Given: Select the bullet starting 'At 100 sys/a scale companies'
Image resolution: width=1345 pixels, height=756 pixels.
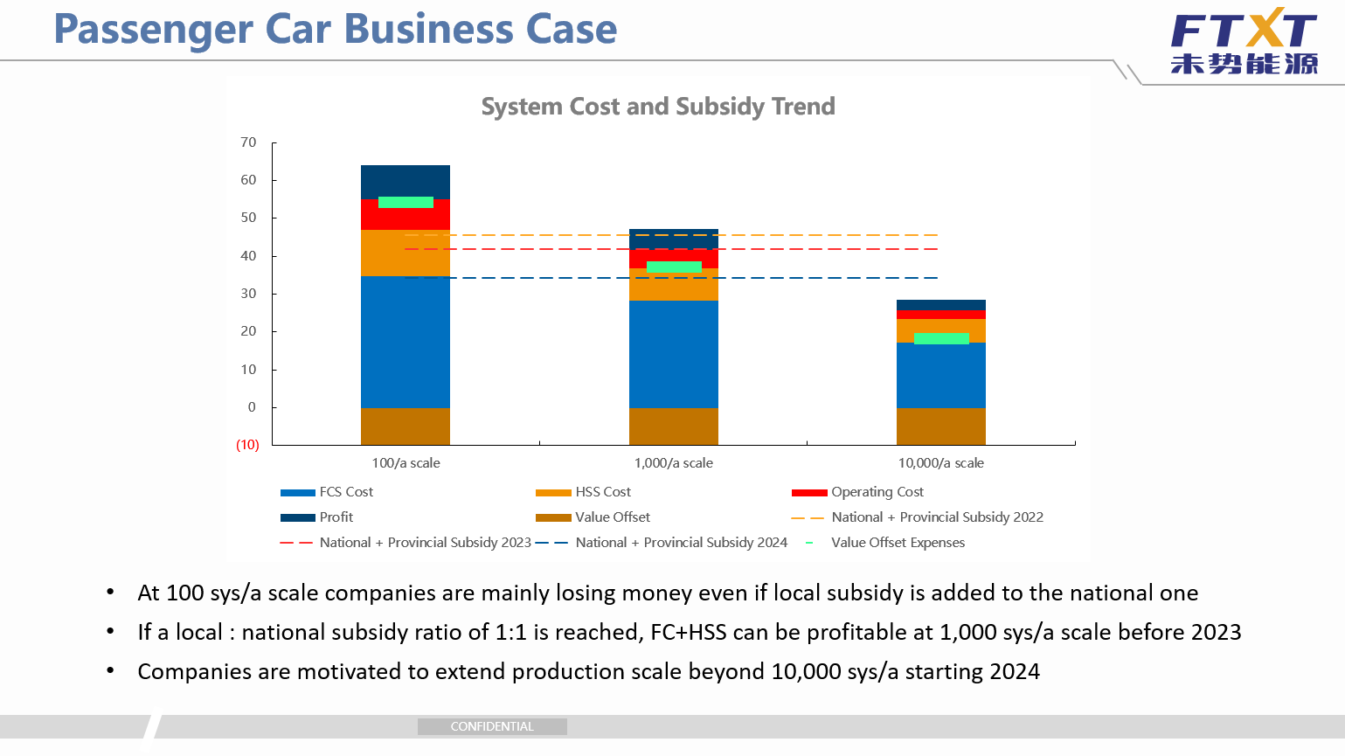Looking at the screenshot, I should click(668, 593).
